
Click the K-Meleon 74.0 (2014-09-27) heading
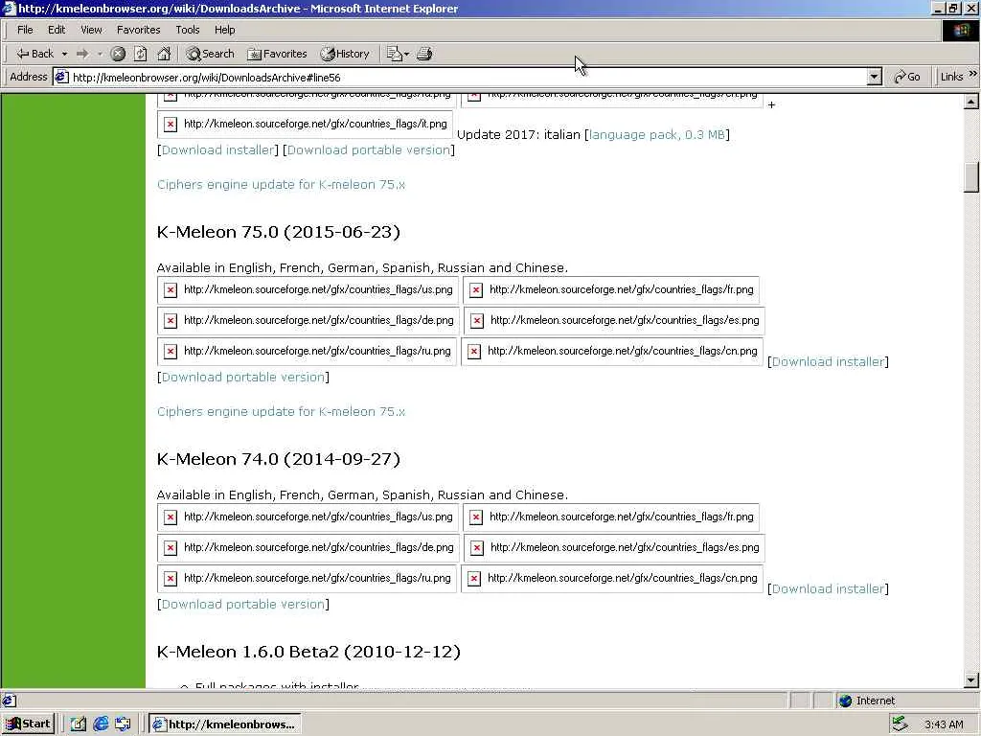point(279,459)
